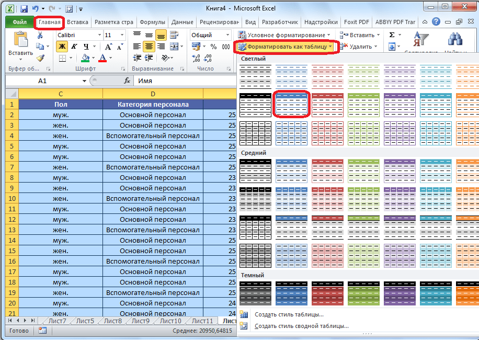Image resolution: width=479 pixels, height=340 pixels.
Task: Toggle bold Ж formatting
Action: tap(62, 47)
